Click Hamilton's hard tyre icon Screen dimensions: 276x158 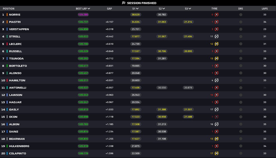(217, 80)
